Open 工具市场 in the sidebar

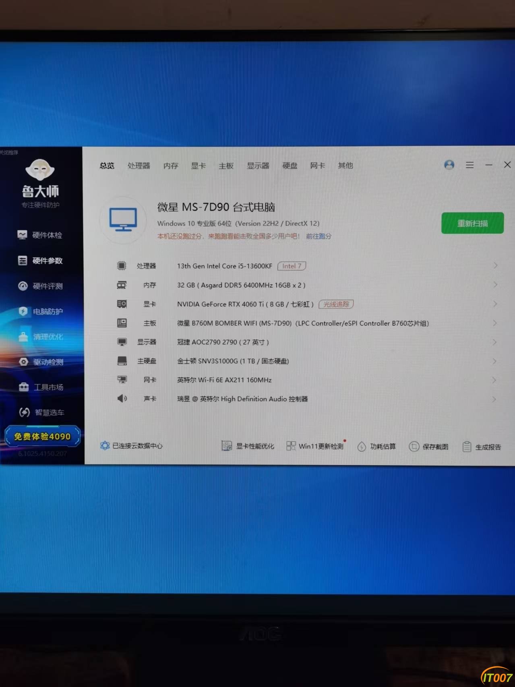41,387
